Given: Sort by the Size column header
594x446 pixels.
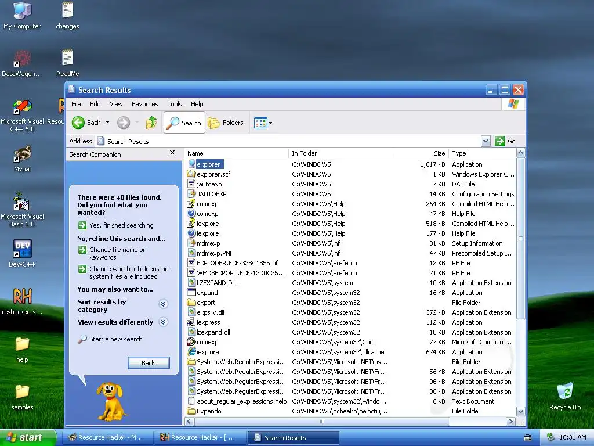Looking at the screenshot, I should pos(421,153).
